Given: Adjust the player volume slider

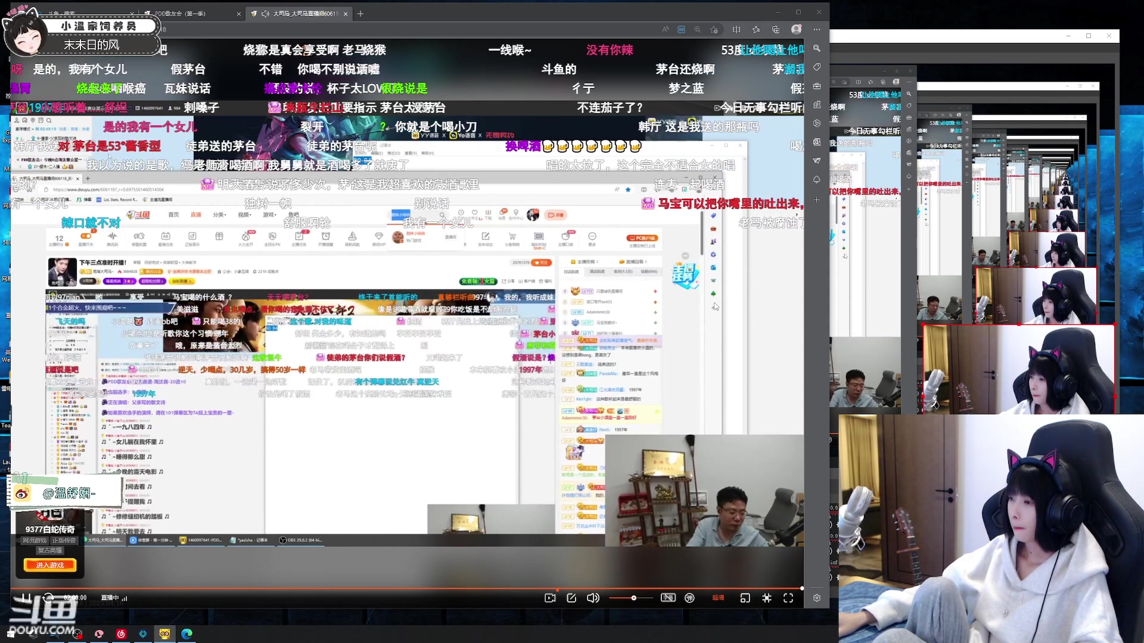Looking at the screenshot, I should 630,598.
